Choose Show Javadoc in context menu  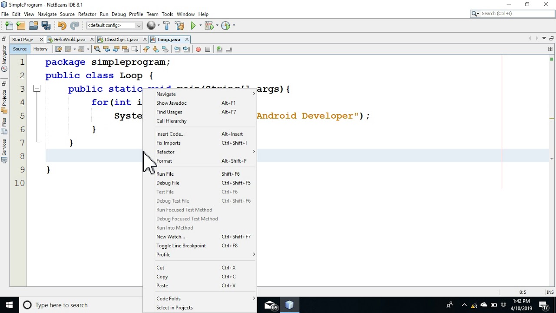coord(200,103)
